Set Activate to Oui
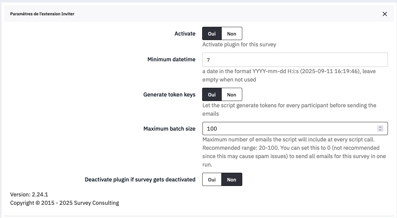The image size is (397, 218). click(x=212, y=34)
